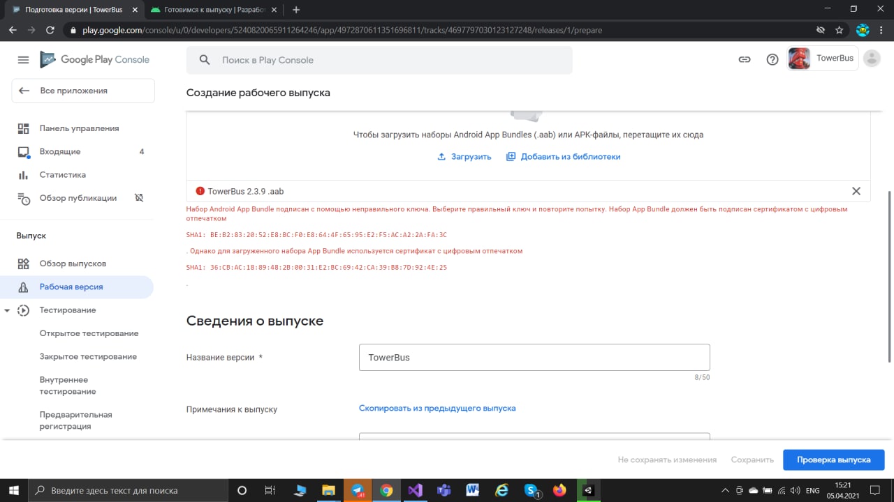The width and height of the screenshot is (894, 502).
Task: Click the address bar URL
Action: coord(342,31)
